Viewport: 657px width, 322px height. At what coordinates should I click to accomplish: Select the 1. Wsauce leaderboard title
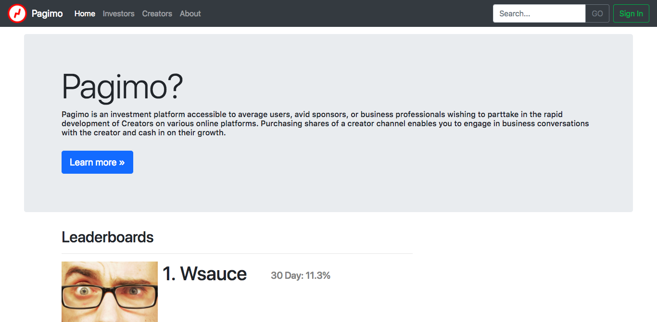[204, 274]
